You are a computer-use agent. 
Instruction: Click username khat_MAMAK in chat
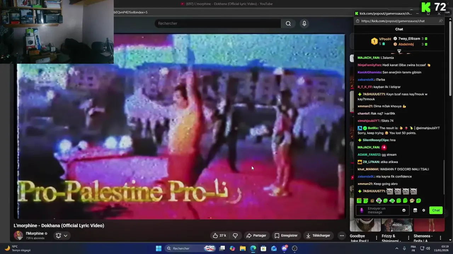[x=368, y=169]
